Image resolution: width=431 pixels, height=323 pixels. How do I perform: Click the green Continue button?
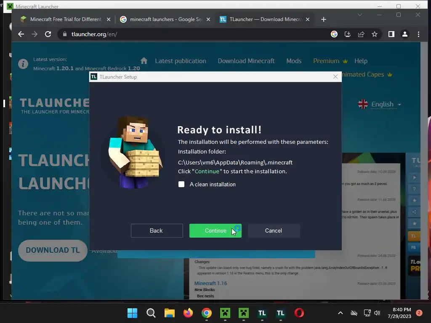tap(215, 231)
